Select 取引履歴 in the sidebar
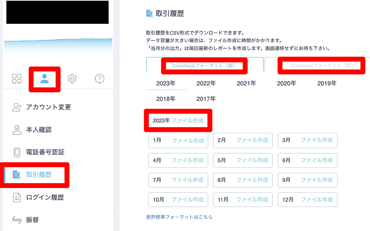370x231 pixels. (x=39, y=175)
